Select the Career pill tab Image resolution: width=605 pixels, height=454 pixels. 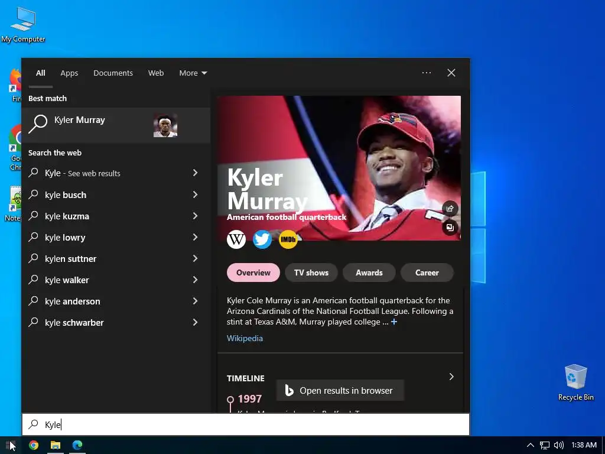click(x=427, y=273)
